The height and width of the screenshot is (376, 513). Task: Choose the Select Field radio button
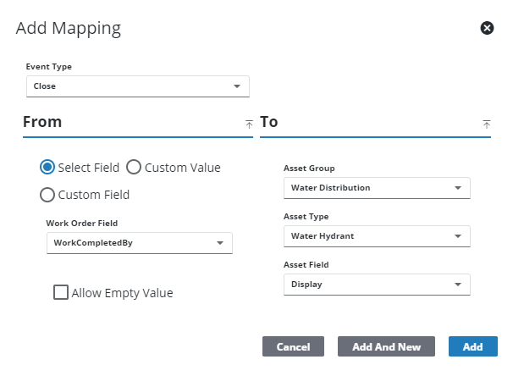[47, 168]
